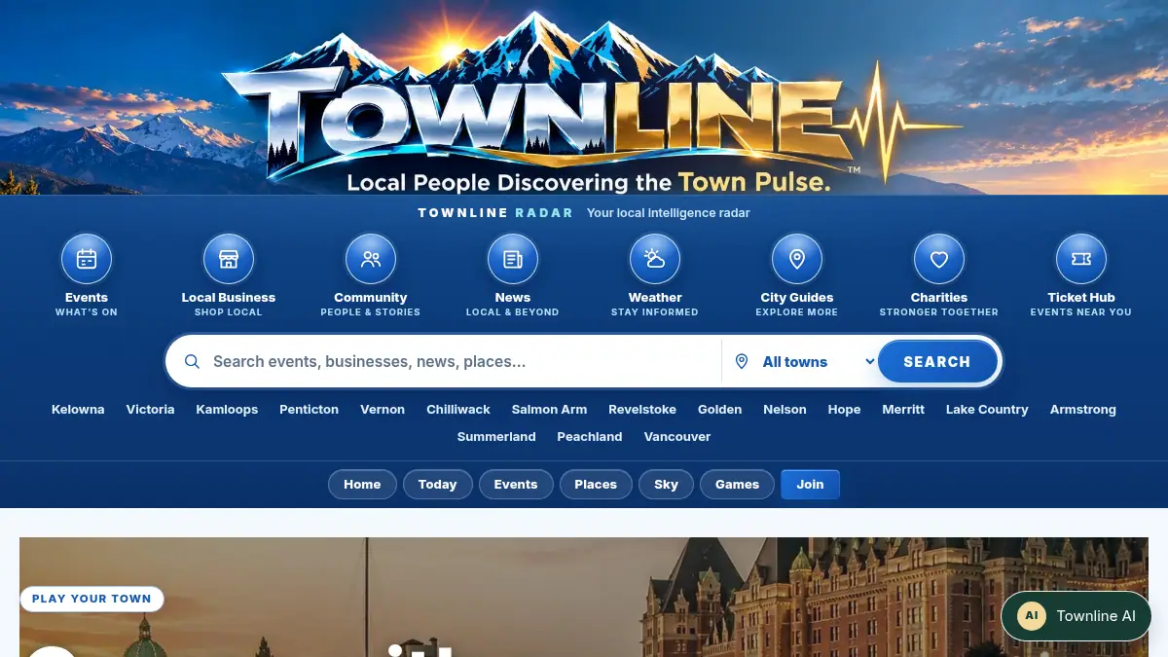Open the Games nav pill
The image size is (1168, 657).
coord(737,484)
